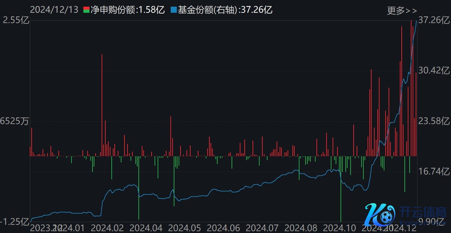Click the blue 基金份额 legend swatch

pyautogui.click(x=173, y=10)
